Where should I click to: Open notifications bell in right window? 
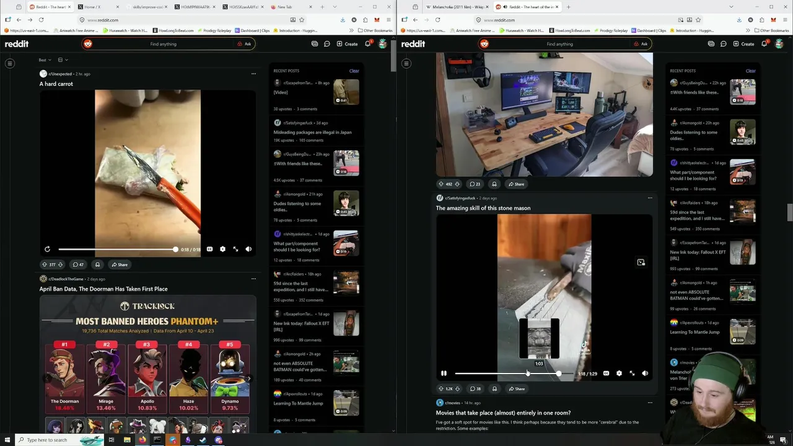(765, 44)
